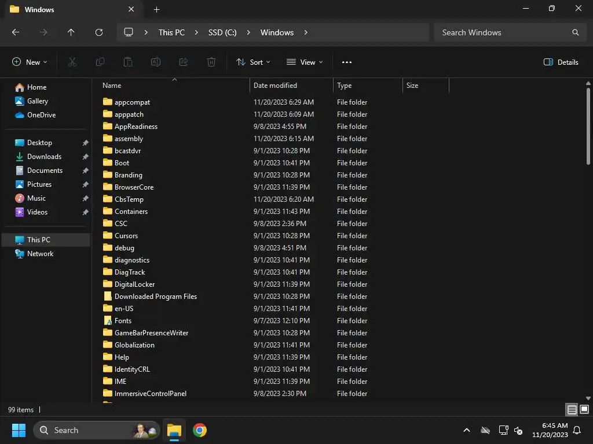The width and height of the screenshot is (593, 444).
Task: Switch to large thumbnails view icon in status bar
Action: tap(584, 409)
